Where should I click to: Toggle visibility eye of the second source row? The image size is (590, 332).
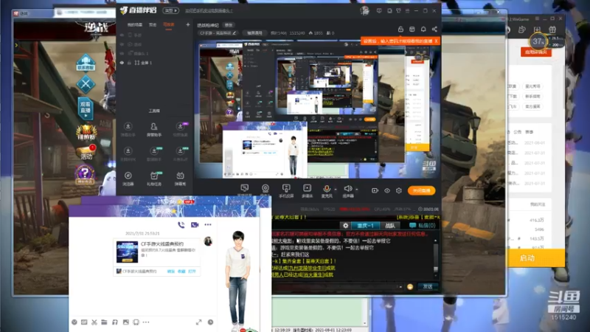[122, 44]
